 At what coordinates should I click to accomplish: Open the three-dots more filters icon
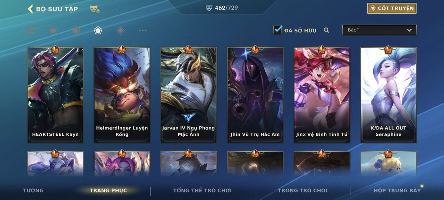pos(143,31)
